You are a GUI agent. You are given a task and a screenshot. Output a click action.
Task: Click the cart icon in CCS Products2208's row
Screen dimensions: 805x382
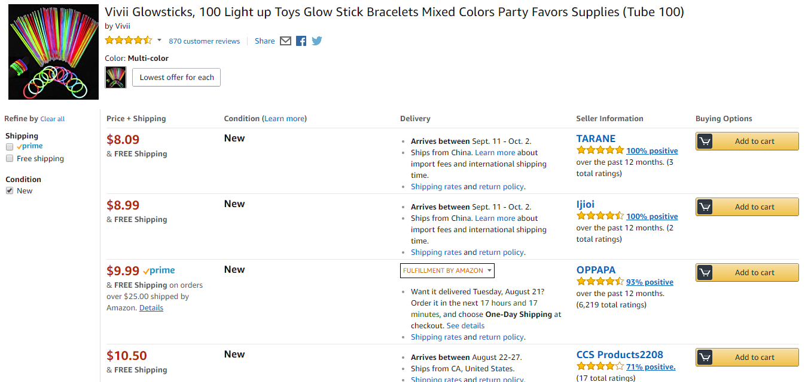(x=705, y=358)
